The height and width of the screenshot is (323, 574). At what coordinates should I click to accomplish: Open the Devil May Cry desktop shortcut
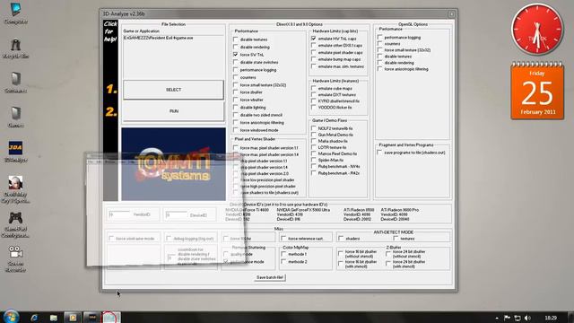[15, 189]
